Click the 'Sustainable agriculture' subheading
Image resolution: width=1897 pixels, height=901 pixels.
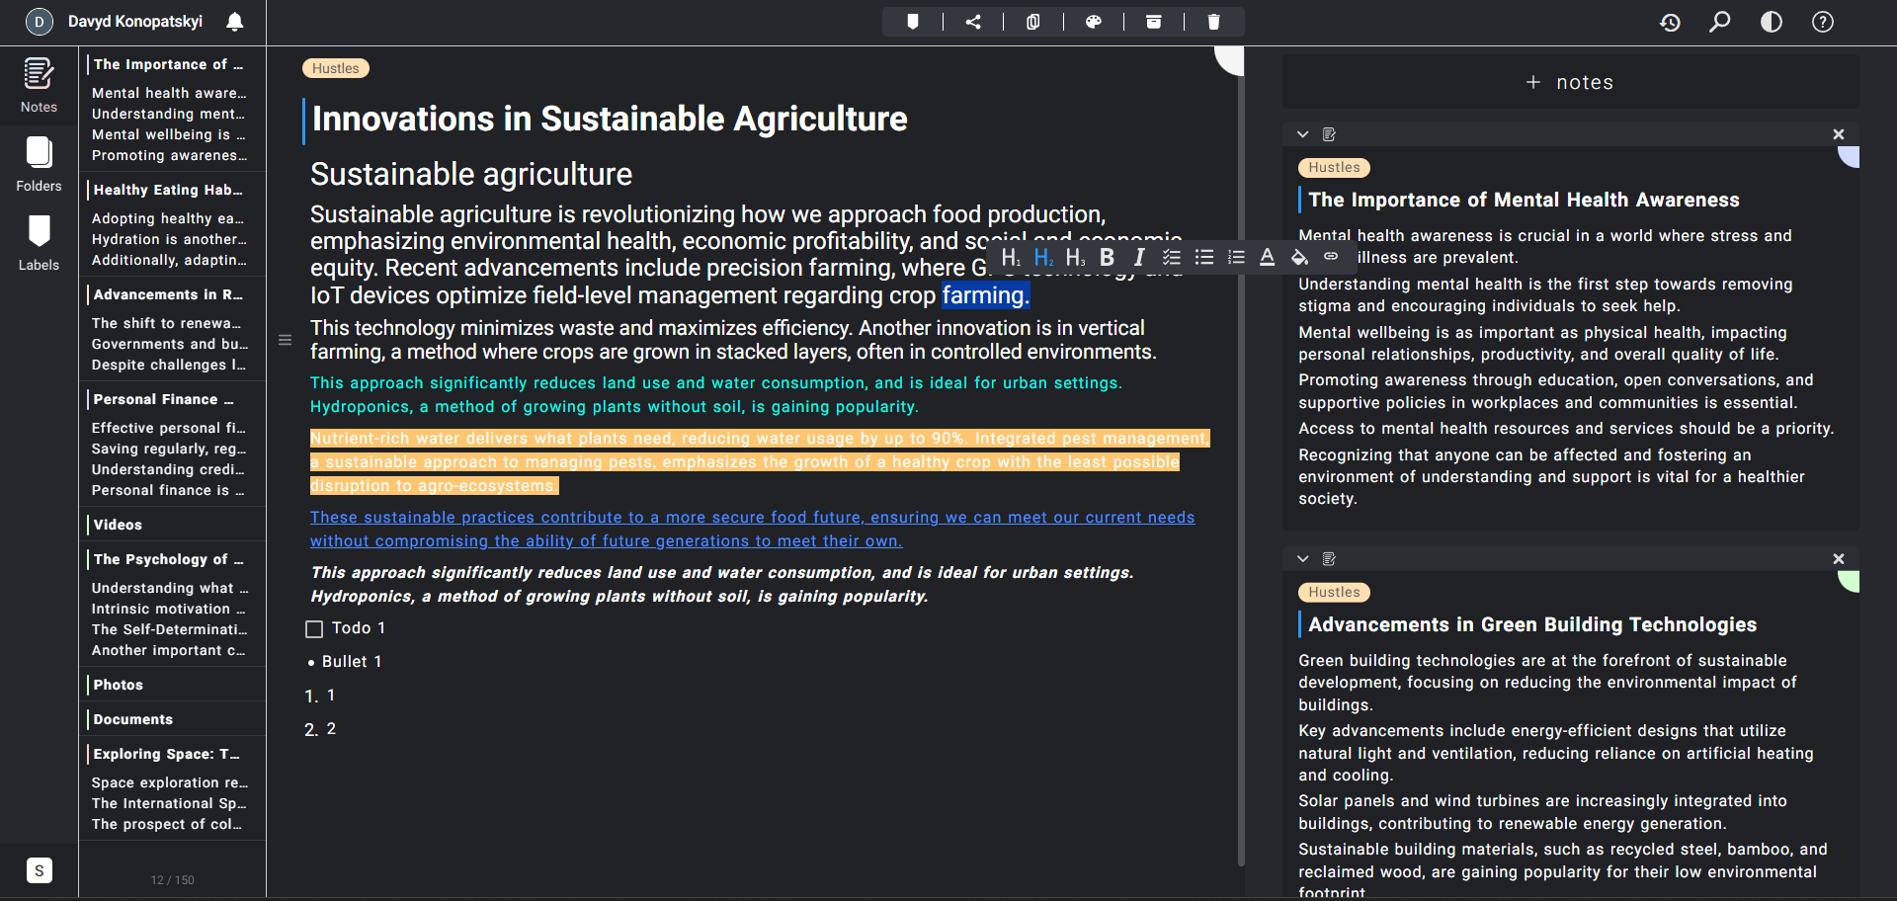tap(471, 175)
